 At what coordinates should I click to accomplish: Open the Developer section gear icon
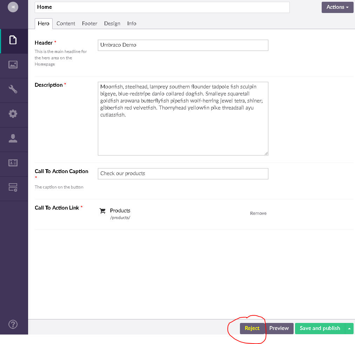point(13,114)
